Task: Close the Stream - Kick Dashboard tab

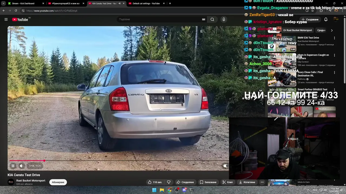Action: pyautogui.click(x=43, y=4)
